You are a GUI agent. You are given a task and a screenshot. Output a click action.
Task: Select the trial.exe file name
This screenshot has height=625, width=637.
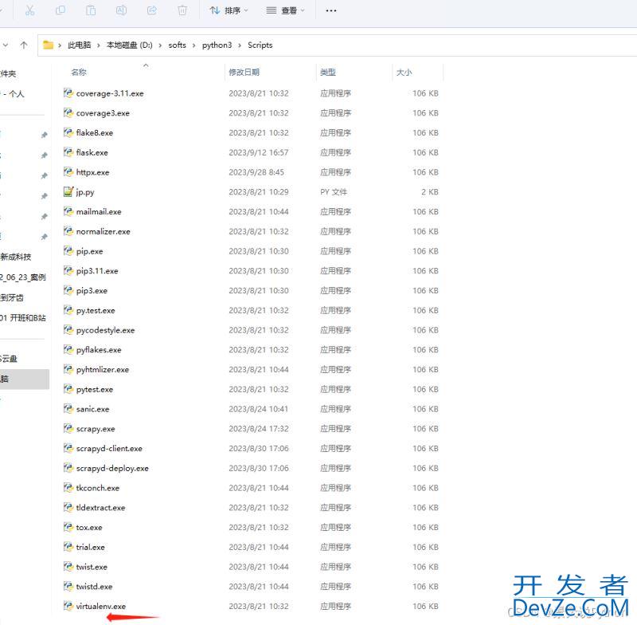click(91, 548)
